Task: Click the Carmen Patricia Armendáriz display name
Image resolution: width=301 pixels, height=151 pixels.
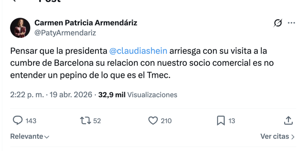Action: click(x=86, y=23)
